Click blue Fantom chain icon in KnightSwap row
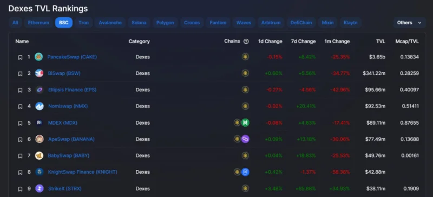Image resolution: width=433 pixels, height=197 pixels. (245, 172)
